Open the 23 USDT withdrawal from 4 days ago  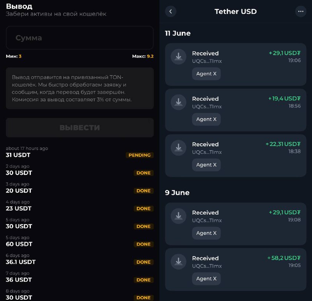point(80,205)
